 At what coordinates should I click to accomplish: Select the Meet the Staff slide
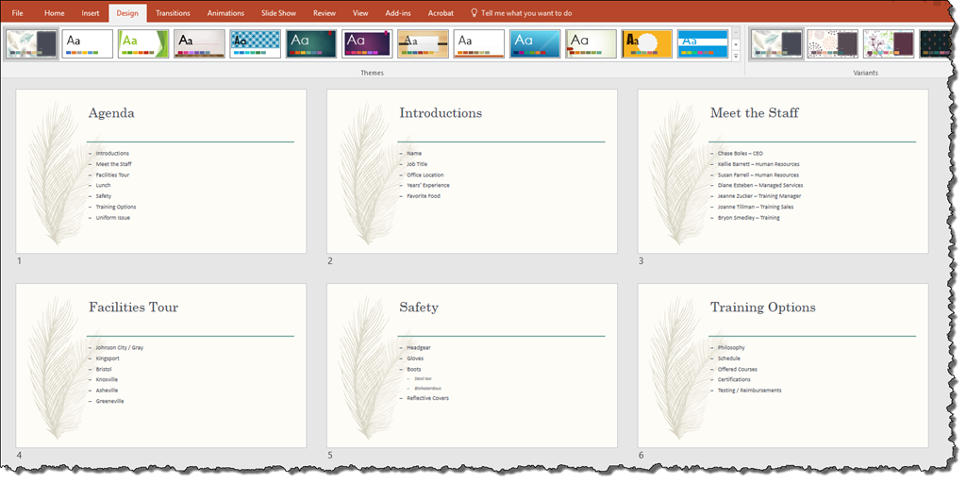pyautogui.click(x=782, y=171)
